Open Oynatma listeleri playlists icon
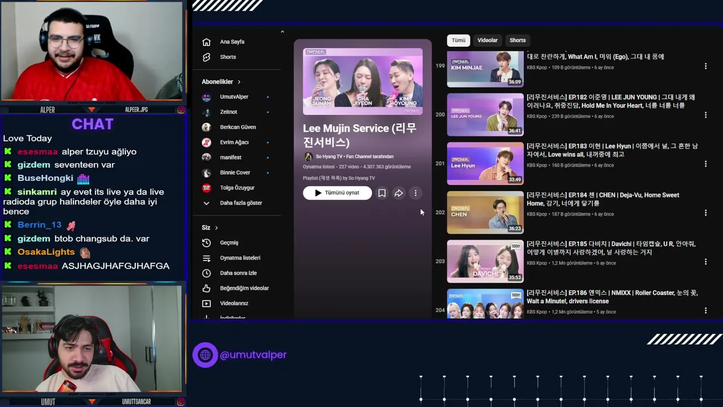Viewport: 723px width, 407px height. click(206, 258)
